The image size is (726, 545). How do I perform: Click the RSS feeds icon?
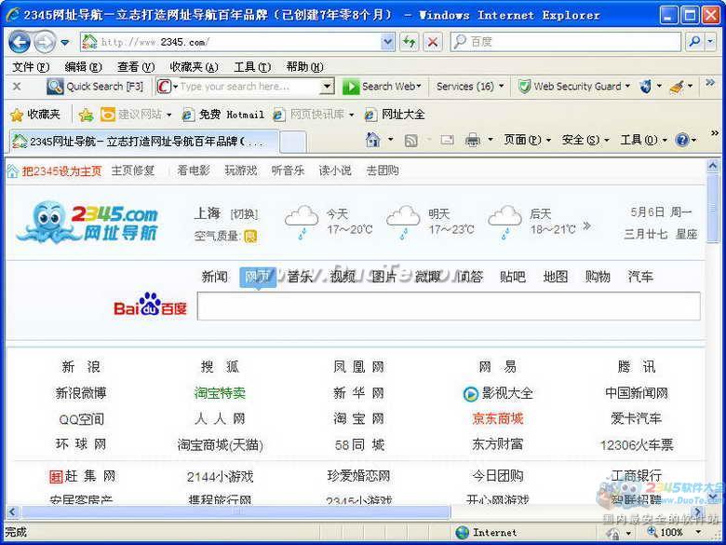coord(410,140)
